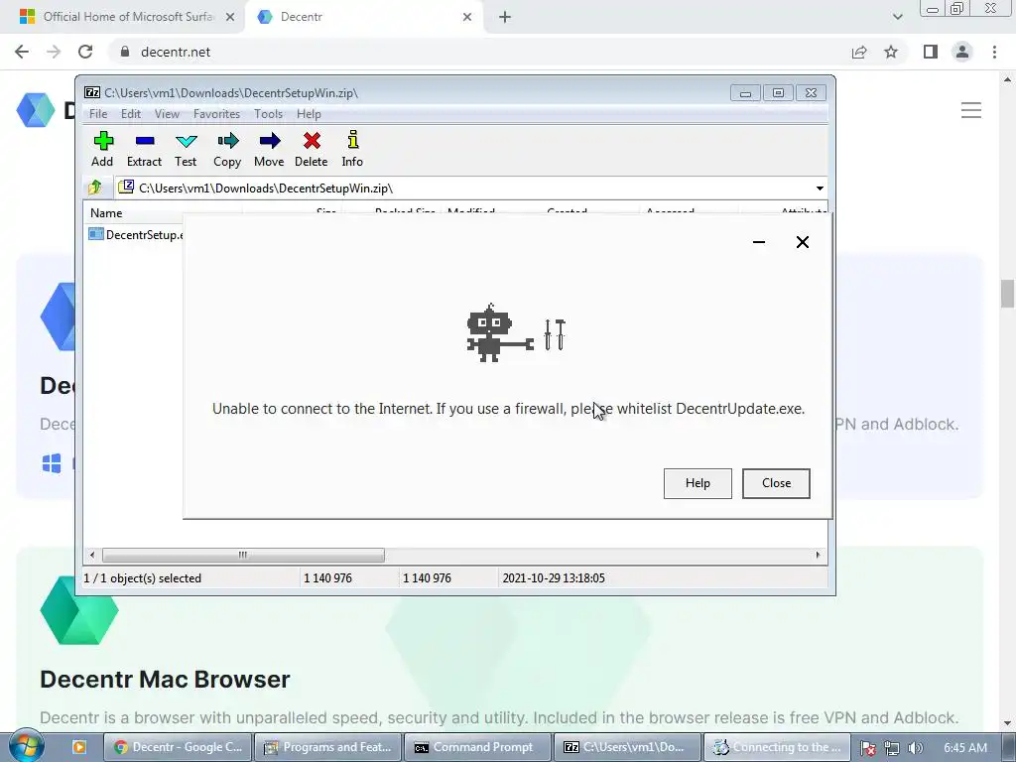Open a new Chrome tab
This screenshot has width=1016, height=762.
pos(505,17)
